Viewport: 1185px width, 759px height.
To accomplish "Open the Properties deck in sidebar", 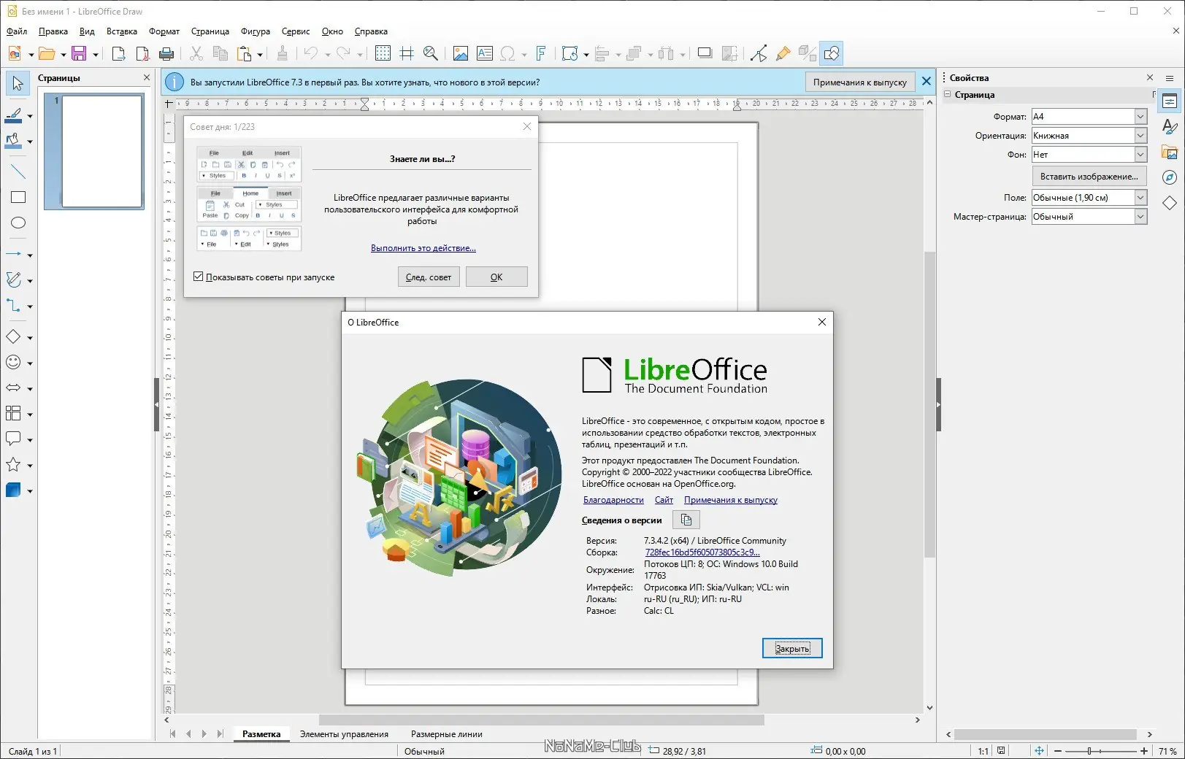I will (x=1170, y=101).
